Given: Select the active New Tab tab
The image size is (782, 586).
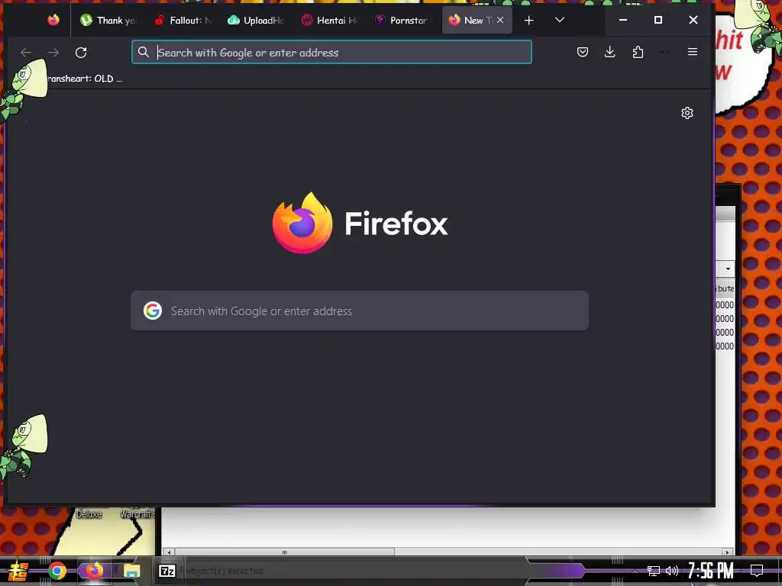Looking at the screenshot, I should coord(477,20).
